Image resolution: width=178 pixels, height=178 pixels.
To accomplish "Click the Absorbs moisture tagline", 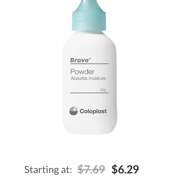I will pos(88,78).
